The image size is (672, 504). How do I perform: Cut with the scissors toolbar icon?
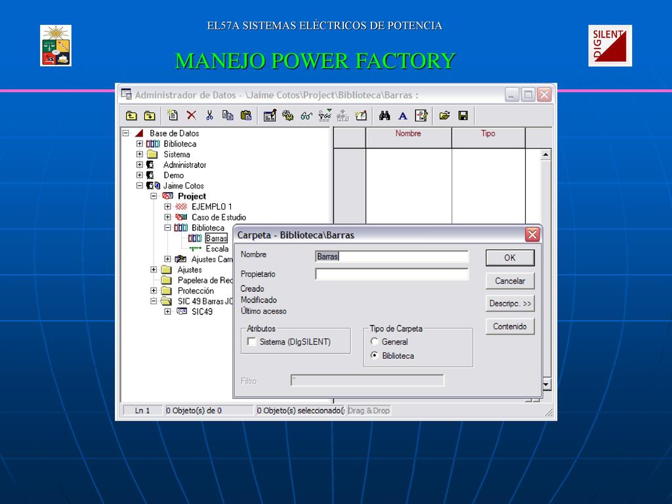click(x=209, y=115)
